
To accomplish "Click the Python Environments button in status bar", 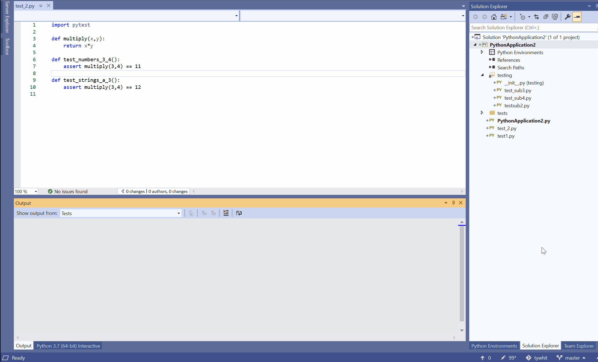I will point(494,346).
